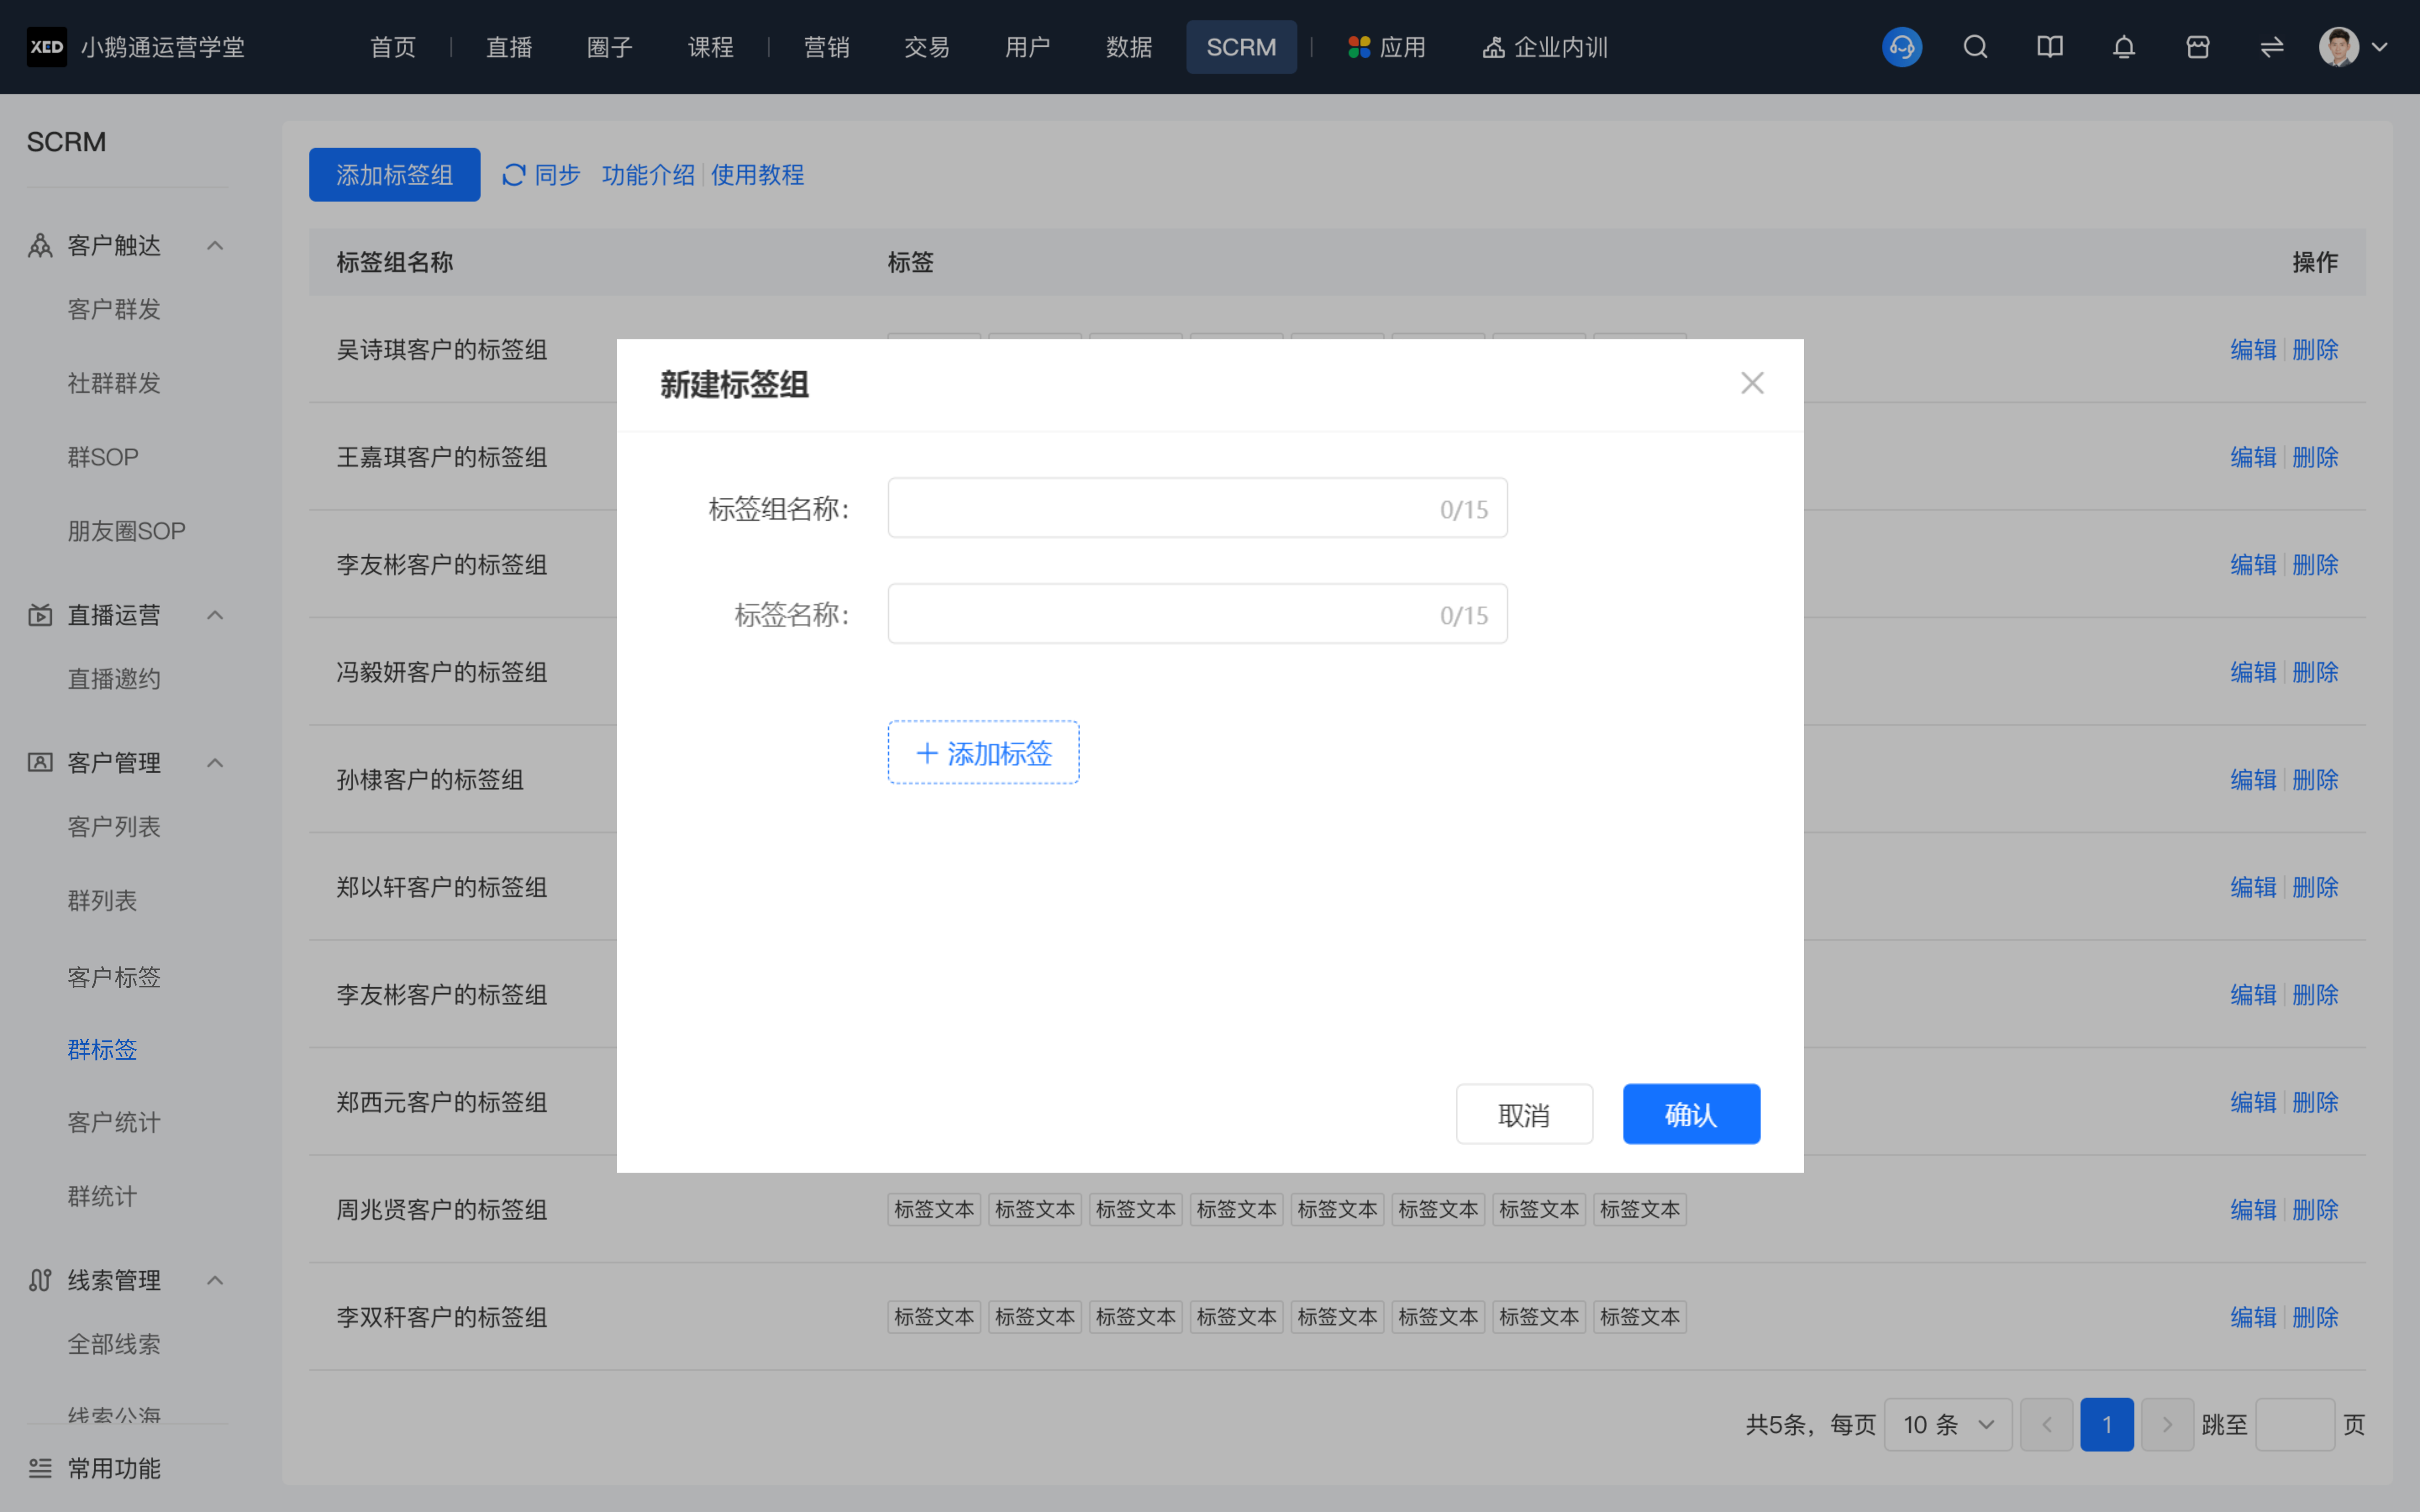2420x1512 pixels.
Task: Click the 企业内训 organization icon
Action: [x=1493, y=47]
